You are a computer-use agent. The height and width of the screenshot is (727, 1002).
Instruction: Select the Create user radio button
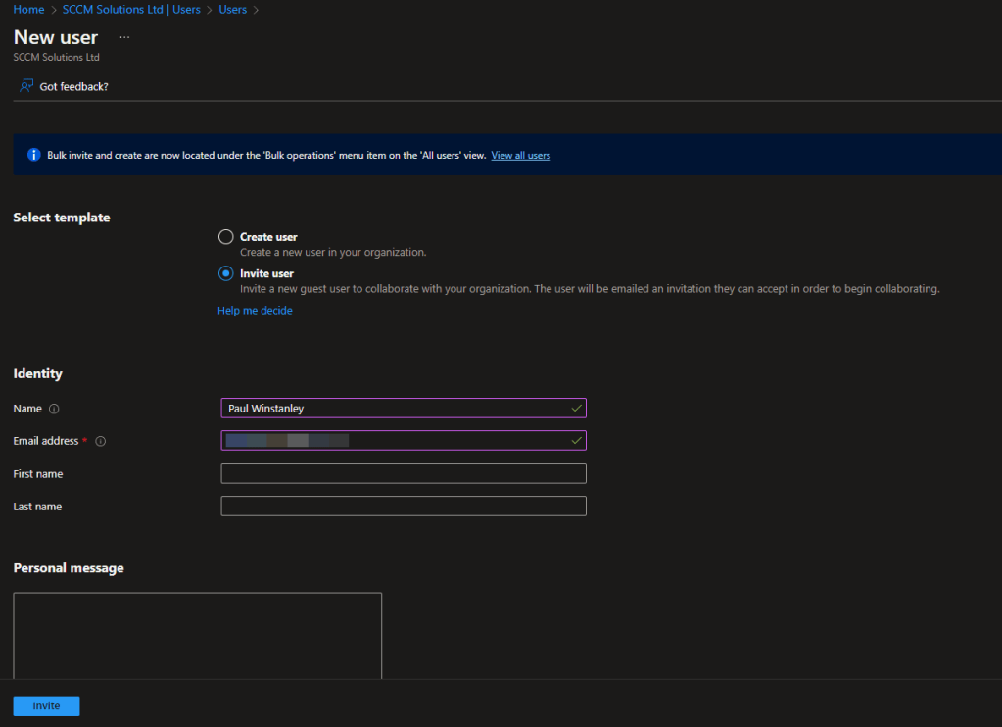pos(226,237)
